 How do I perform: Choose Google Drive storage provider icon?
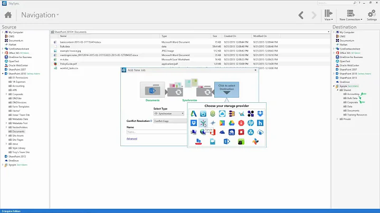point(232,123)
